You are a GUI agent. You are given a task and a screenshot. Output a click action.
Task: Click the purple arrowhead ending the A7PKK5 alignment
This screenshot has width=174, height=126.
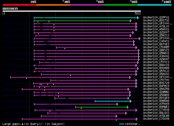pos(117,104)
